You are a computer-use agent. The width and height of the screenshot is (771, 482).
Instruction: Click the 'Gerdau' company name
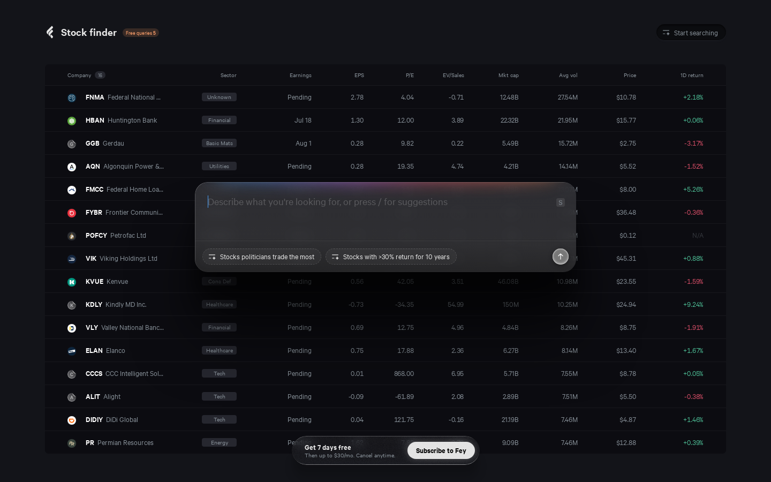coord(114,144)
